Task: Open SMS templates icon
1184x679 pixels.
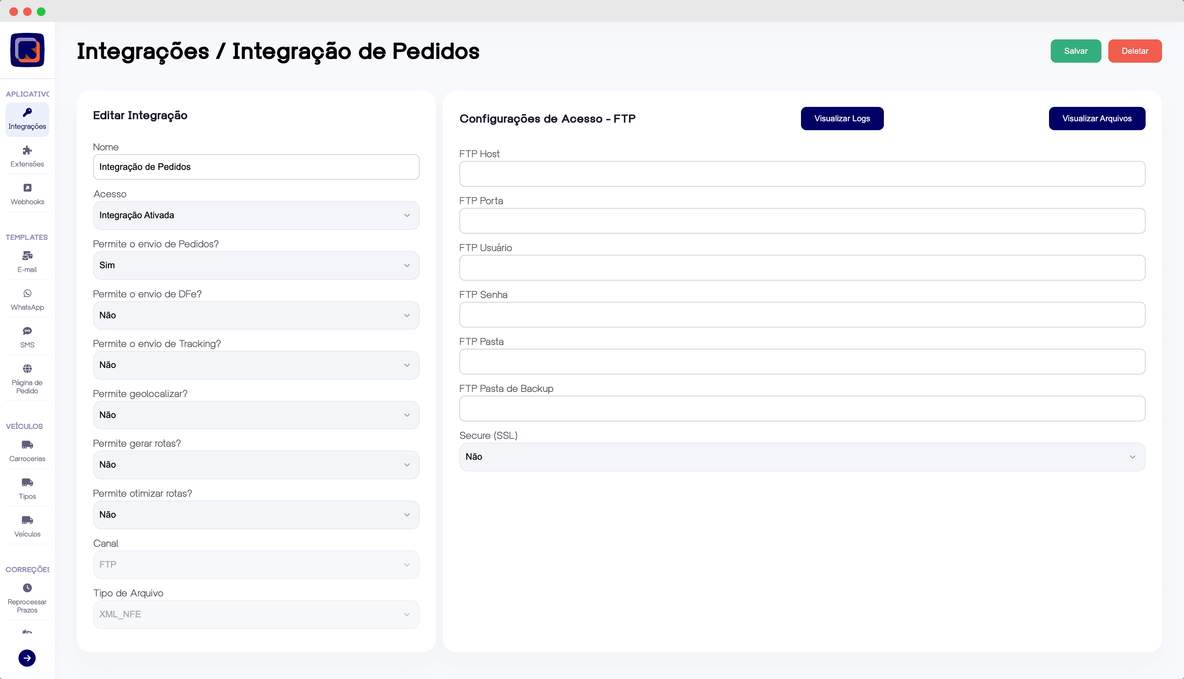Action: [x=27, y=331]
